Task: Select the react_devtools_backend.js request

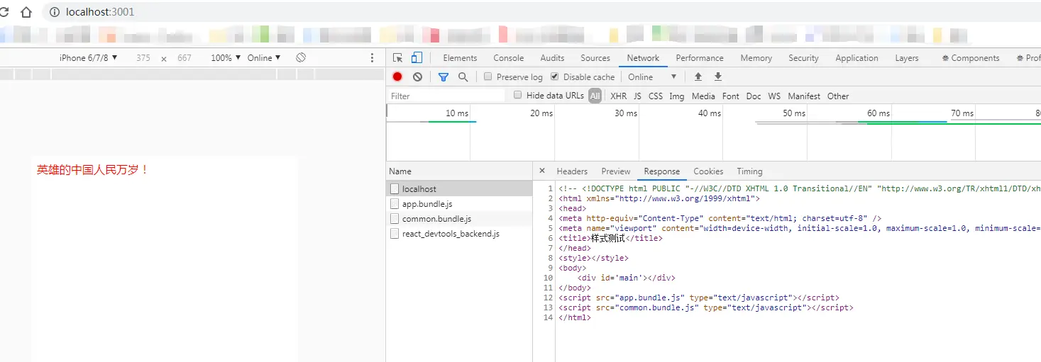Action: [459, 234]
